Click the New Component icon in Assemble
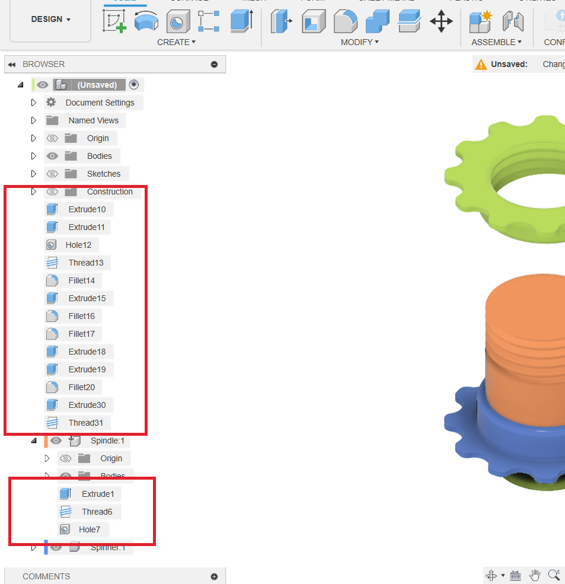Image resolution: width=565 pixels, height=584 pixels. [480, 21]
